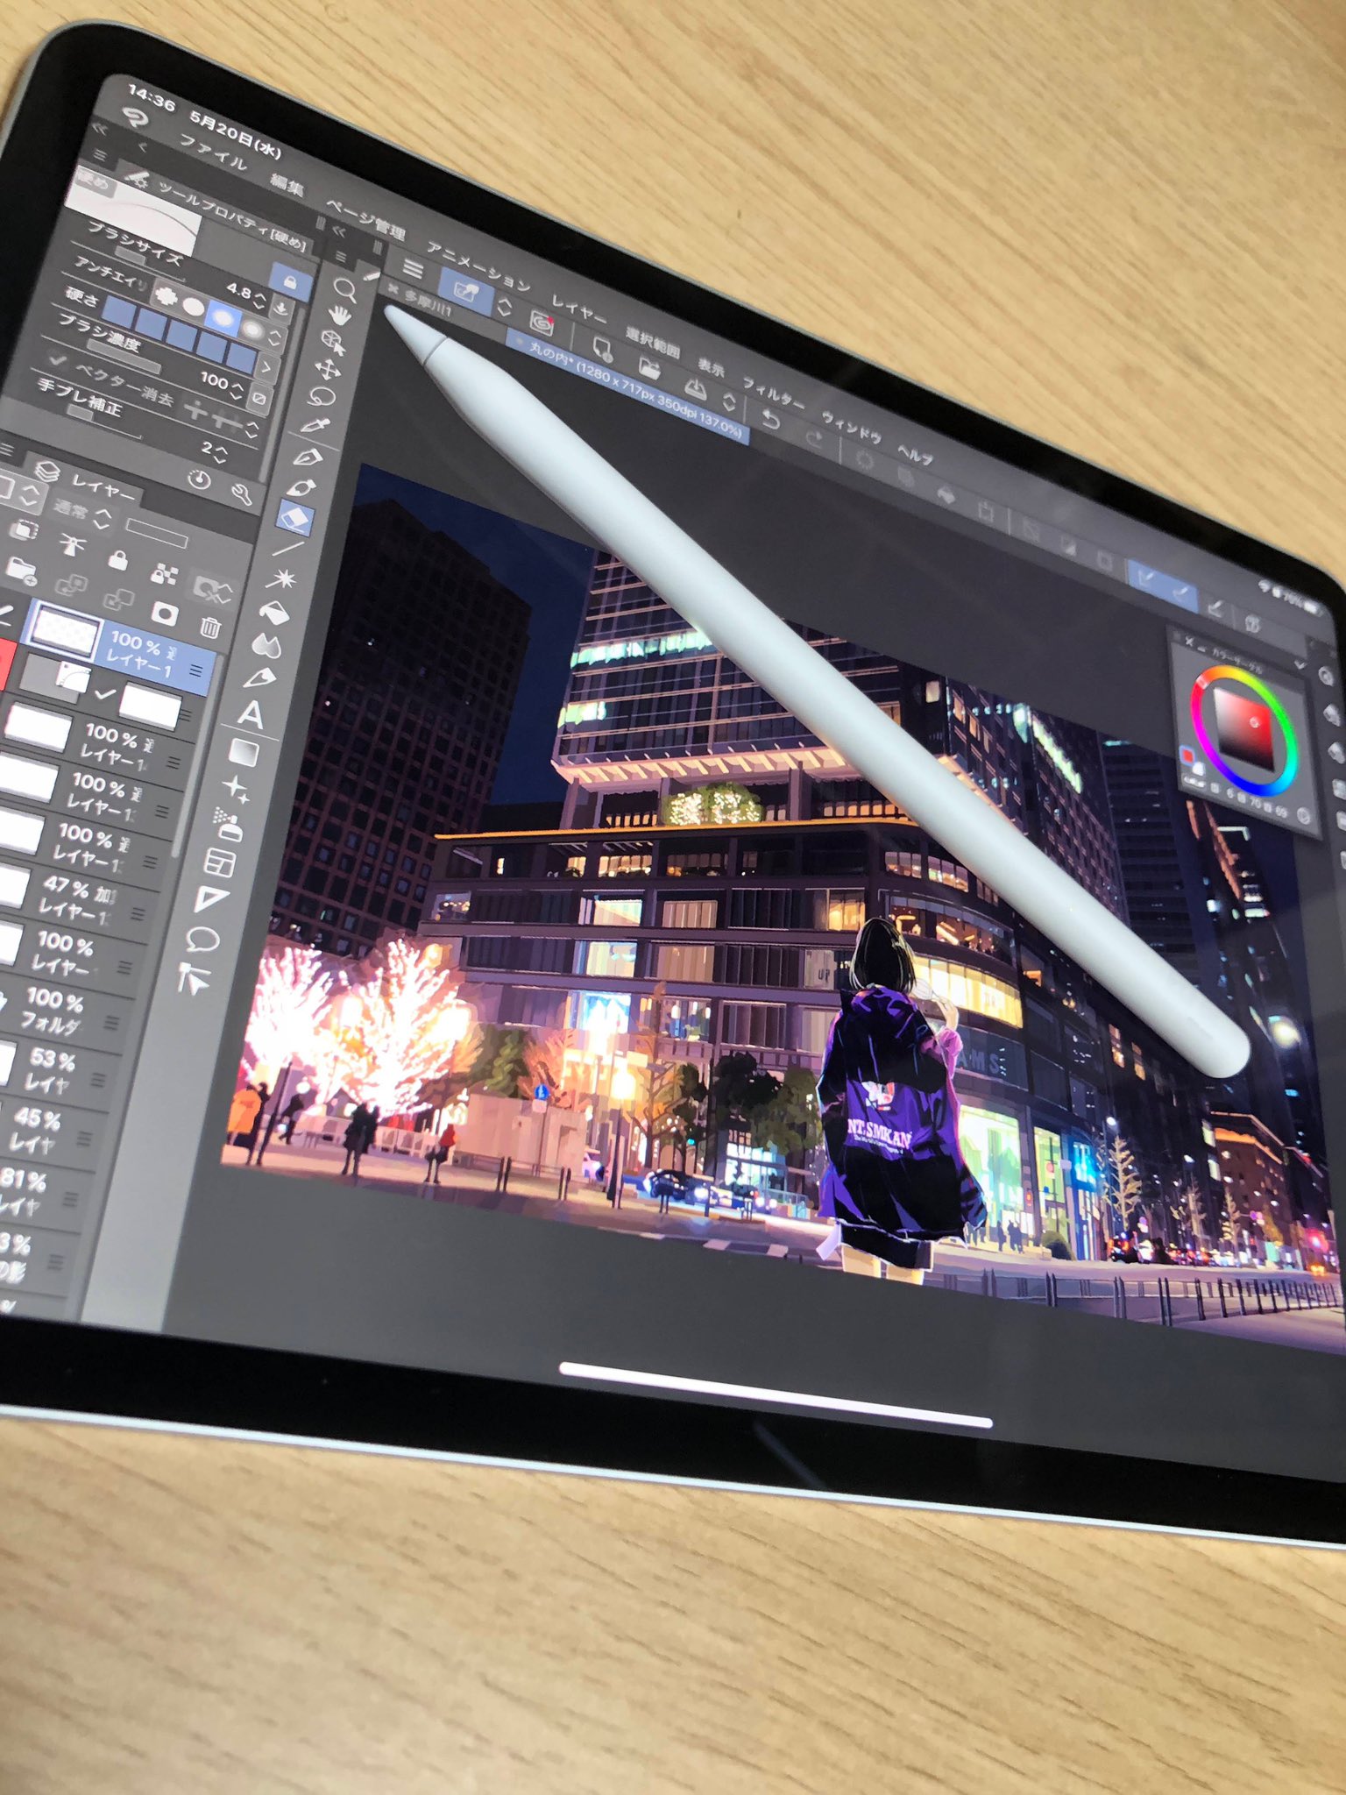Select the Fill bucket tool
Screen dimensions: 1346x1795
click(273, 612)
